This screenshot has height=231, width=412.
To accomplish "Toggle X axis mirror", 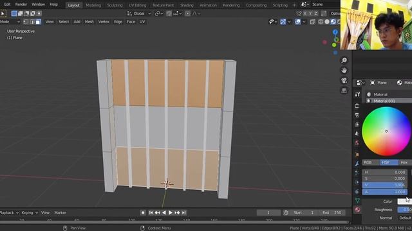I will (304, 13).
